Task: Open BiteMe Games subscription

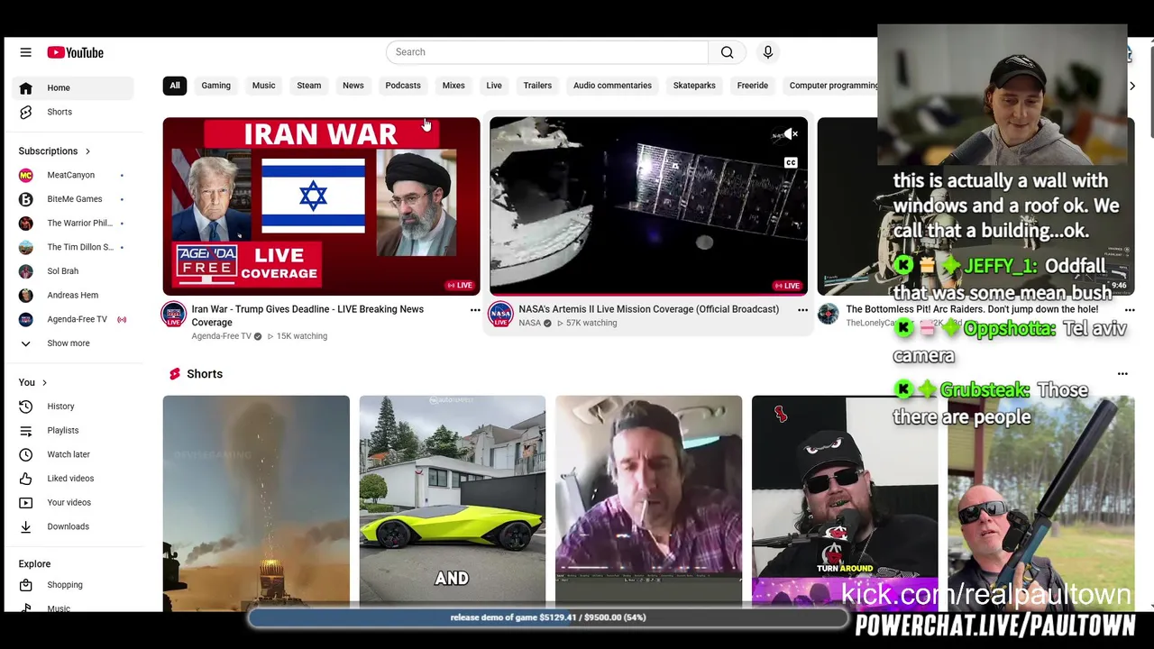Action: (x=74, y=199)
